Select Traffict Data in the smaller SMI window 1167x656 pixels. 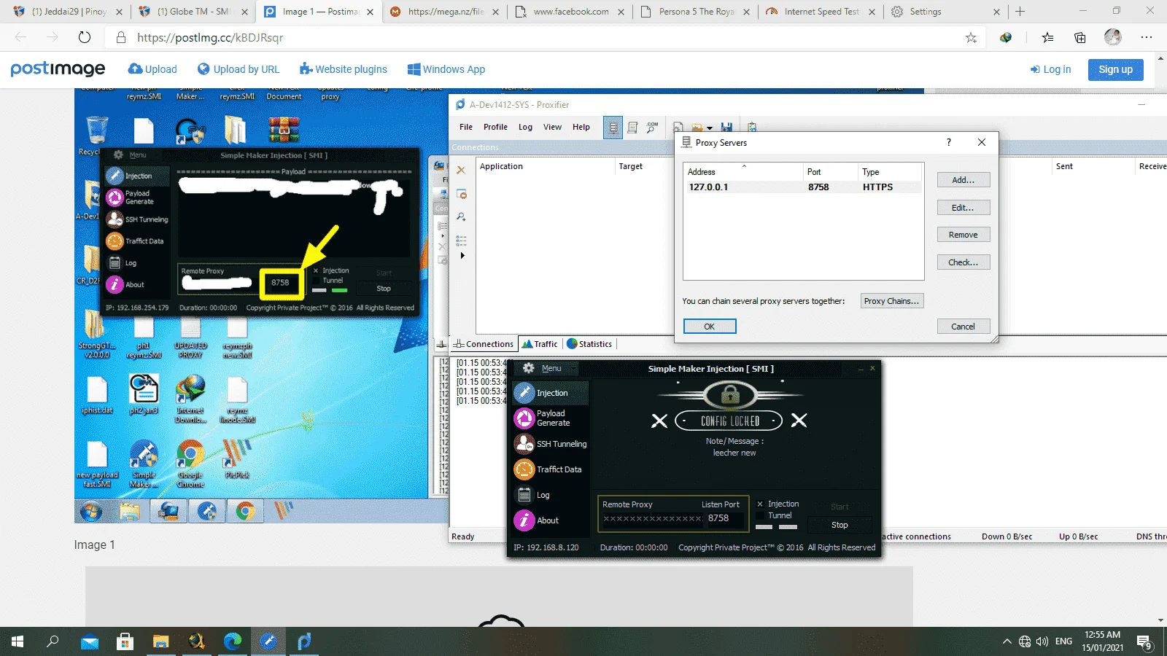pyautogui.click(x=137, y=241)
